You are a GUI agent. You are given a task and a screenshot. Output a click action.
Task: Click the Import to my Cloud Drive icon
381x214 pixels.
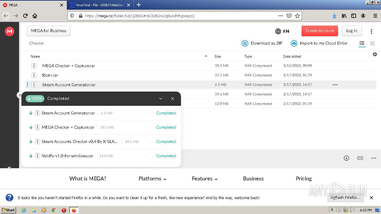coord(294,43)
